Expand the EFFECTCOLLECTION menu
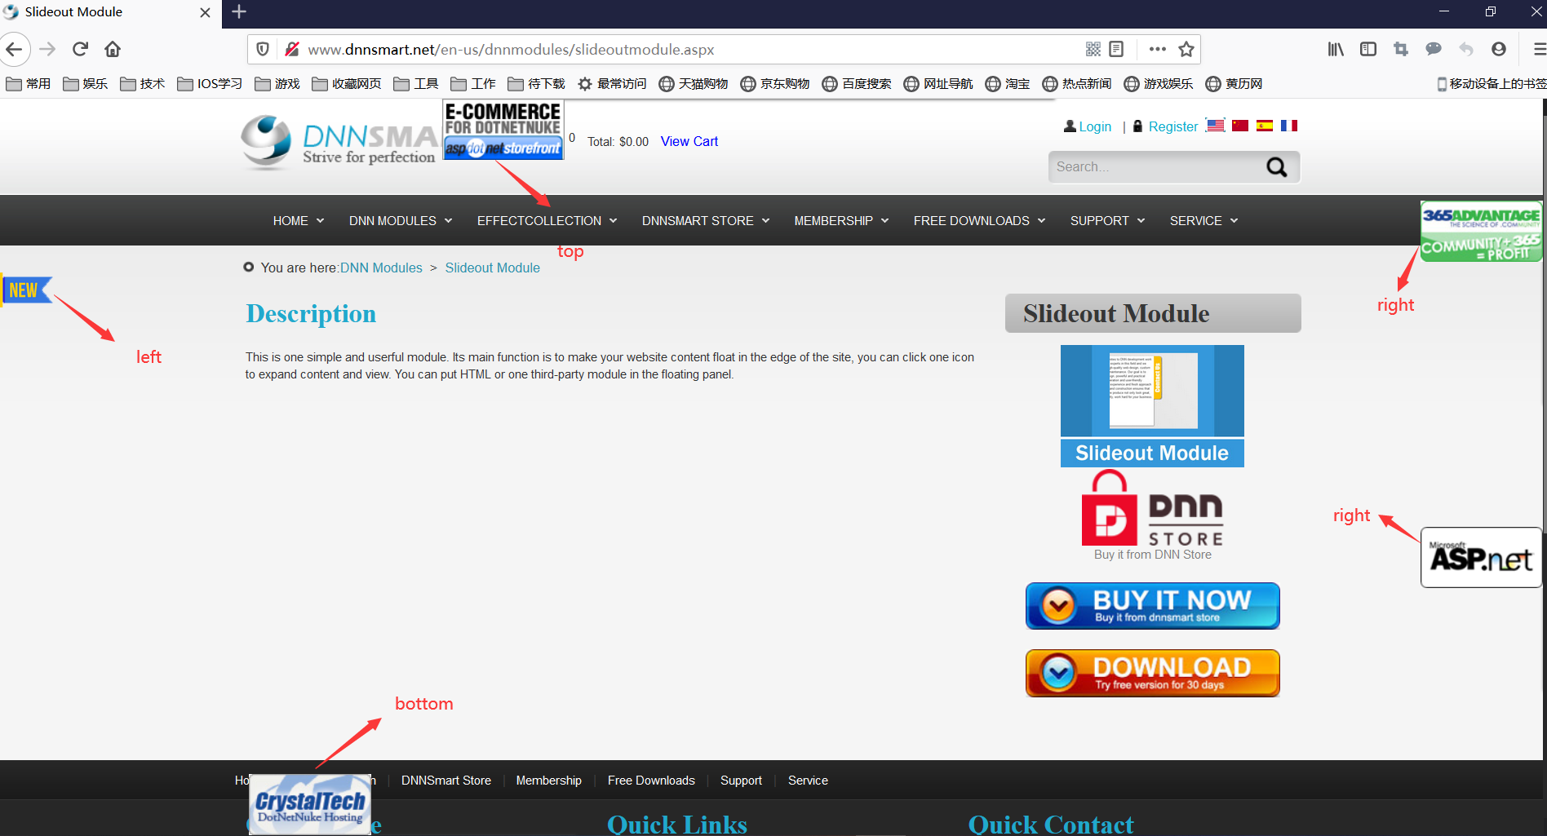 [x=547, y=221]
